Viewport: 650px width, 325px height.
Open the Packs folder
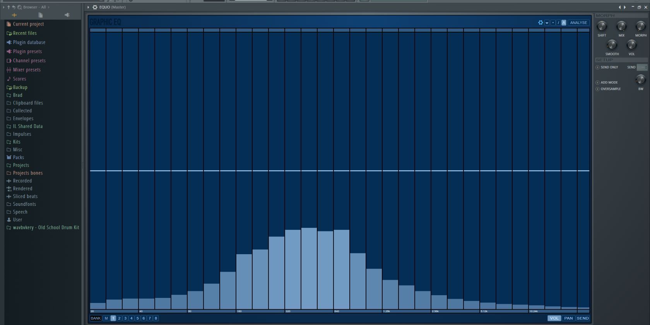tap(15, 157)
